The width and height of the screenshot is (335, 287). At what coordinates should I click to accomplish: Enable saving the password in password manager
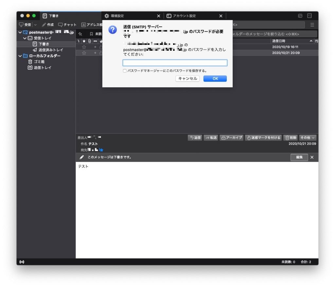click(x=125, y=71)
